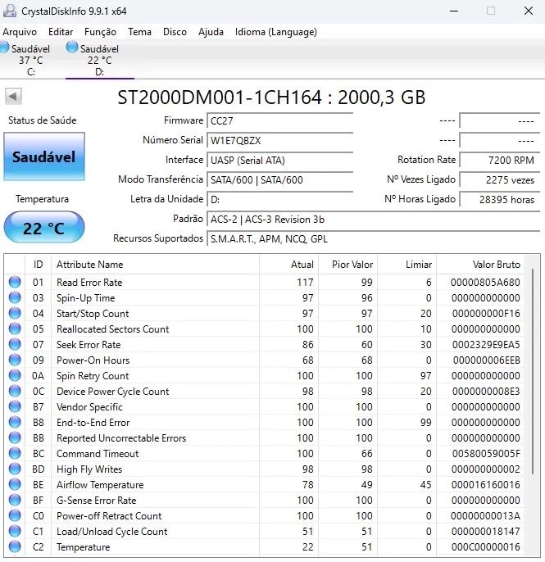Click status orb for Start/Stop Count
The image size is (545, 562).
point(15,313)
